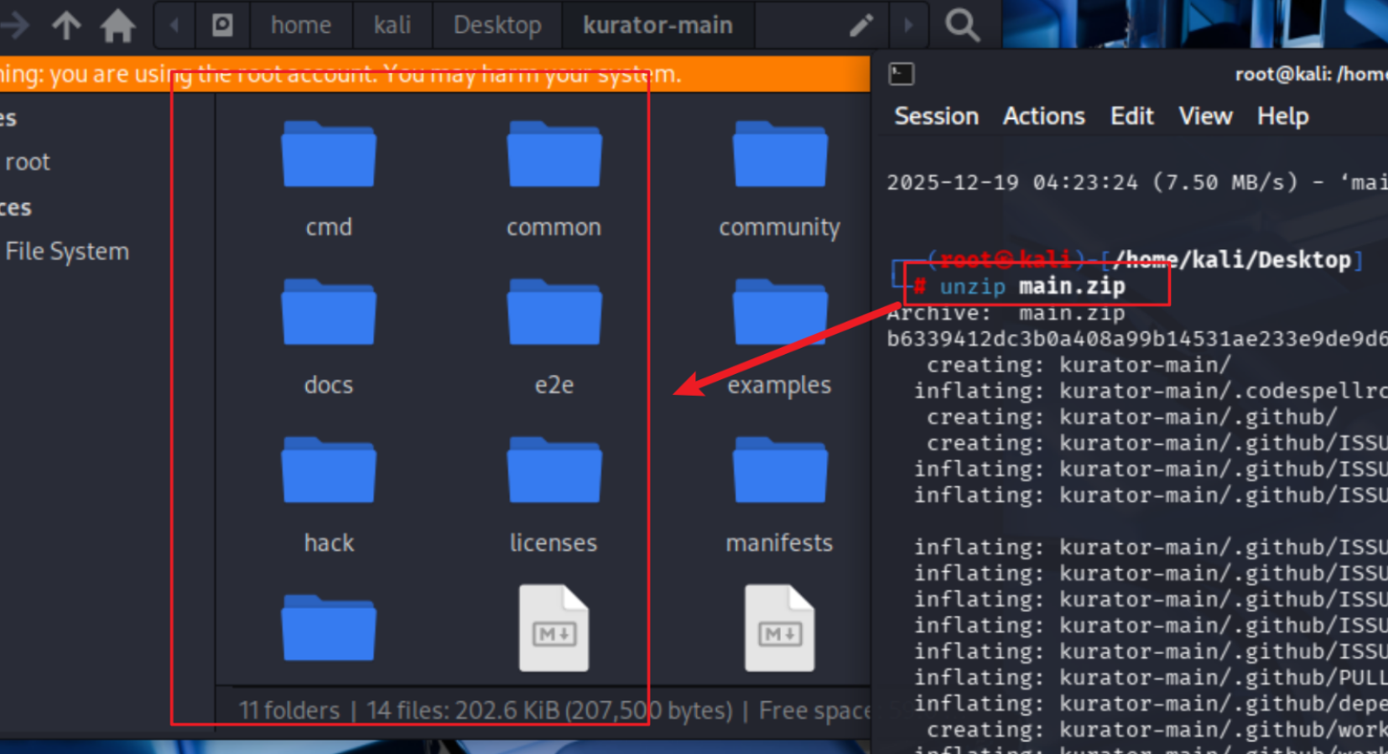This screenshot has width=1388, height=754.
Task: Click the '2025-12-19 04:23:24' terminal line
Action: [1136, 182]
